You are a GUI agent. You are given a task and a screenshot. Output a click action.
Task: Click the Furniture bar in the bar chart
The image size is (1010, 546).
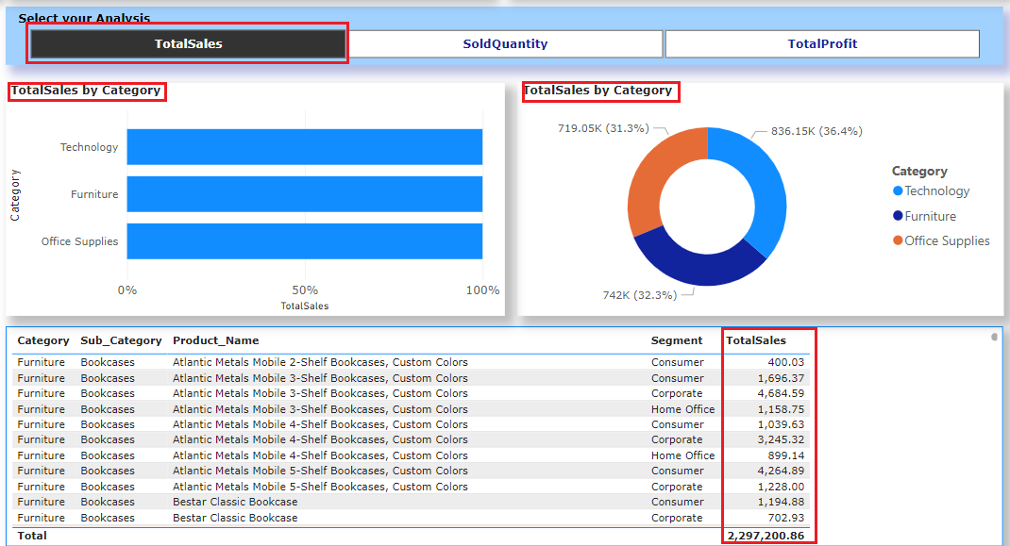coord(302,194)
